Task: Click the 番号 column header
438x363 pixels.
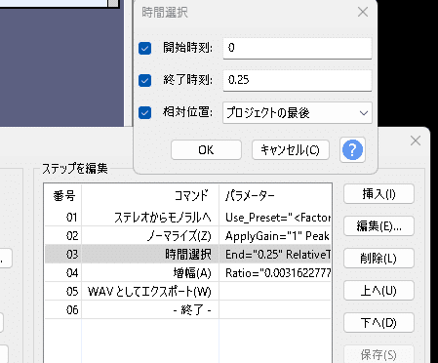Action: pyautogui.click(x=63, y=196)
